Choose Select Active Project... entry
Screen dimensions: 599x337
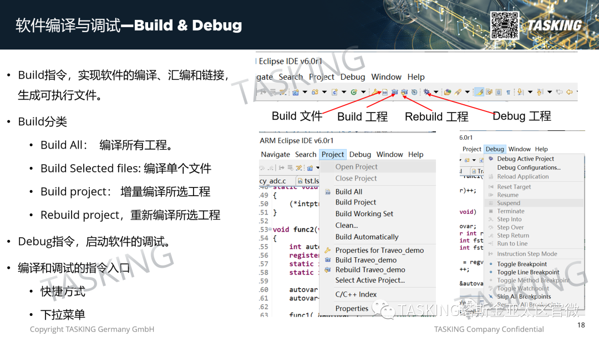370,280
